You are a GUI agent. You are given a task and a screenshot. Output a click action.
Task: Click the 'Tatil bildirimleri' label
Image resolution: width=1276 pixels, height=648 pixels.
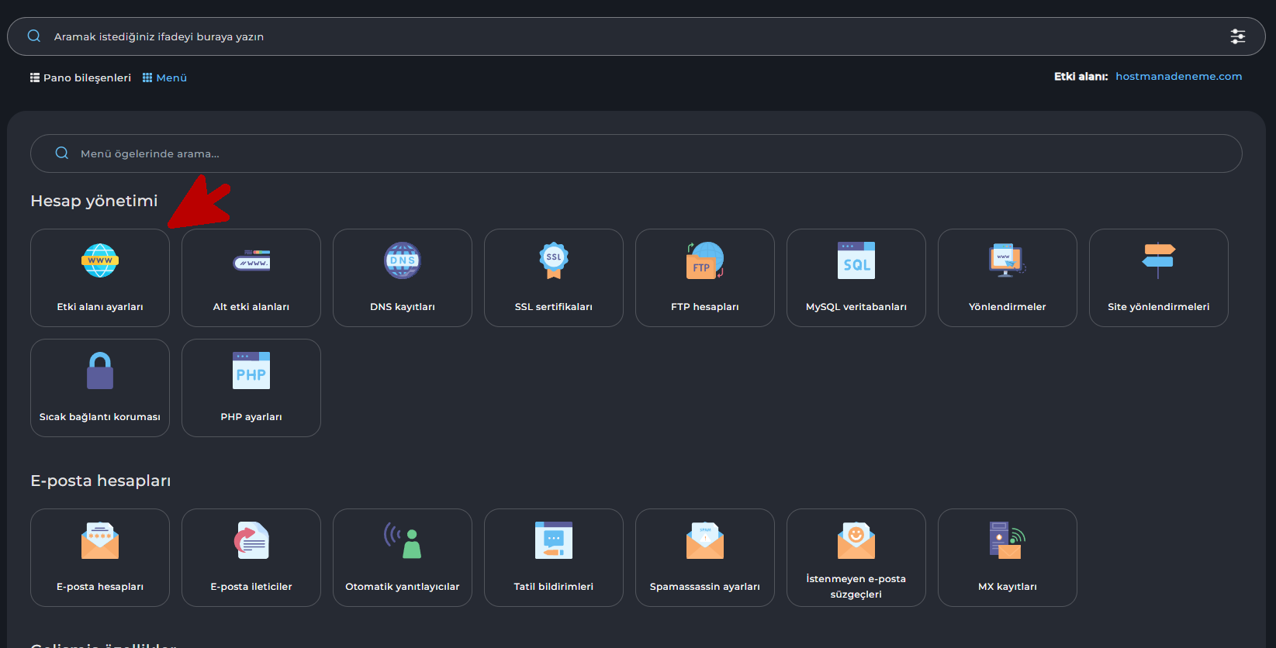(554, 587)
